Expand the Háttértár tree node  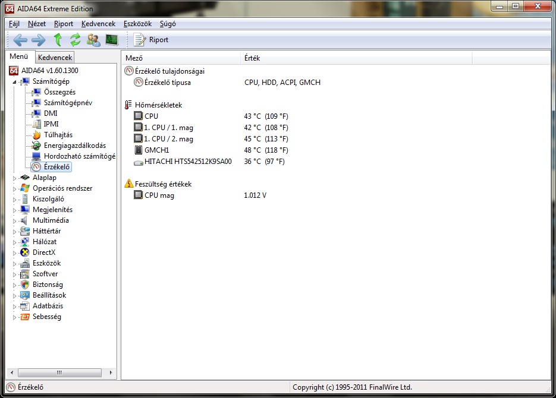[14, 232]
